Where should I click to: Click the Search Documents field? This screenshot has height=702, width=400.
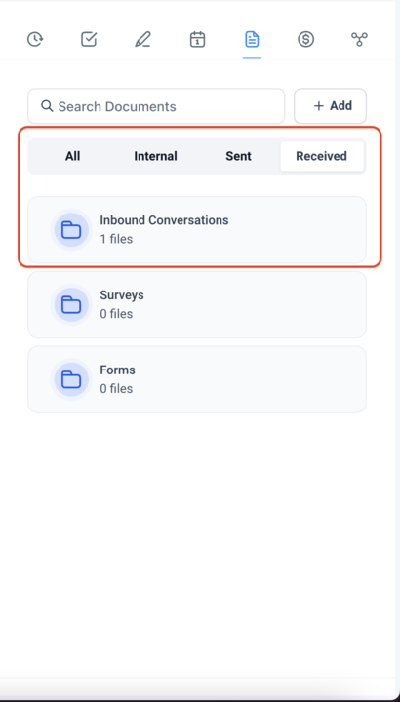[156, 106]
